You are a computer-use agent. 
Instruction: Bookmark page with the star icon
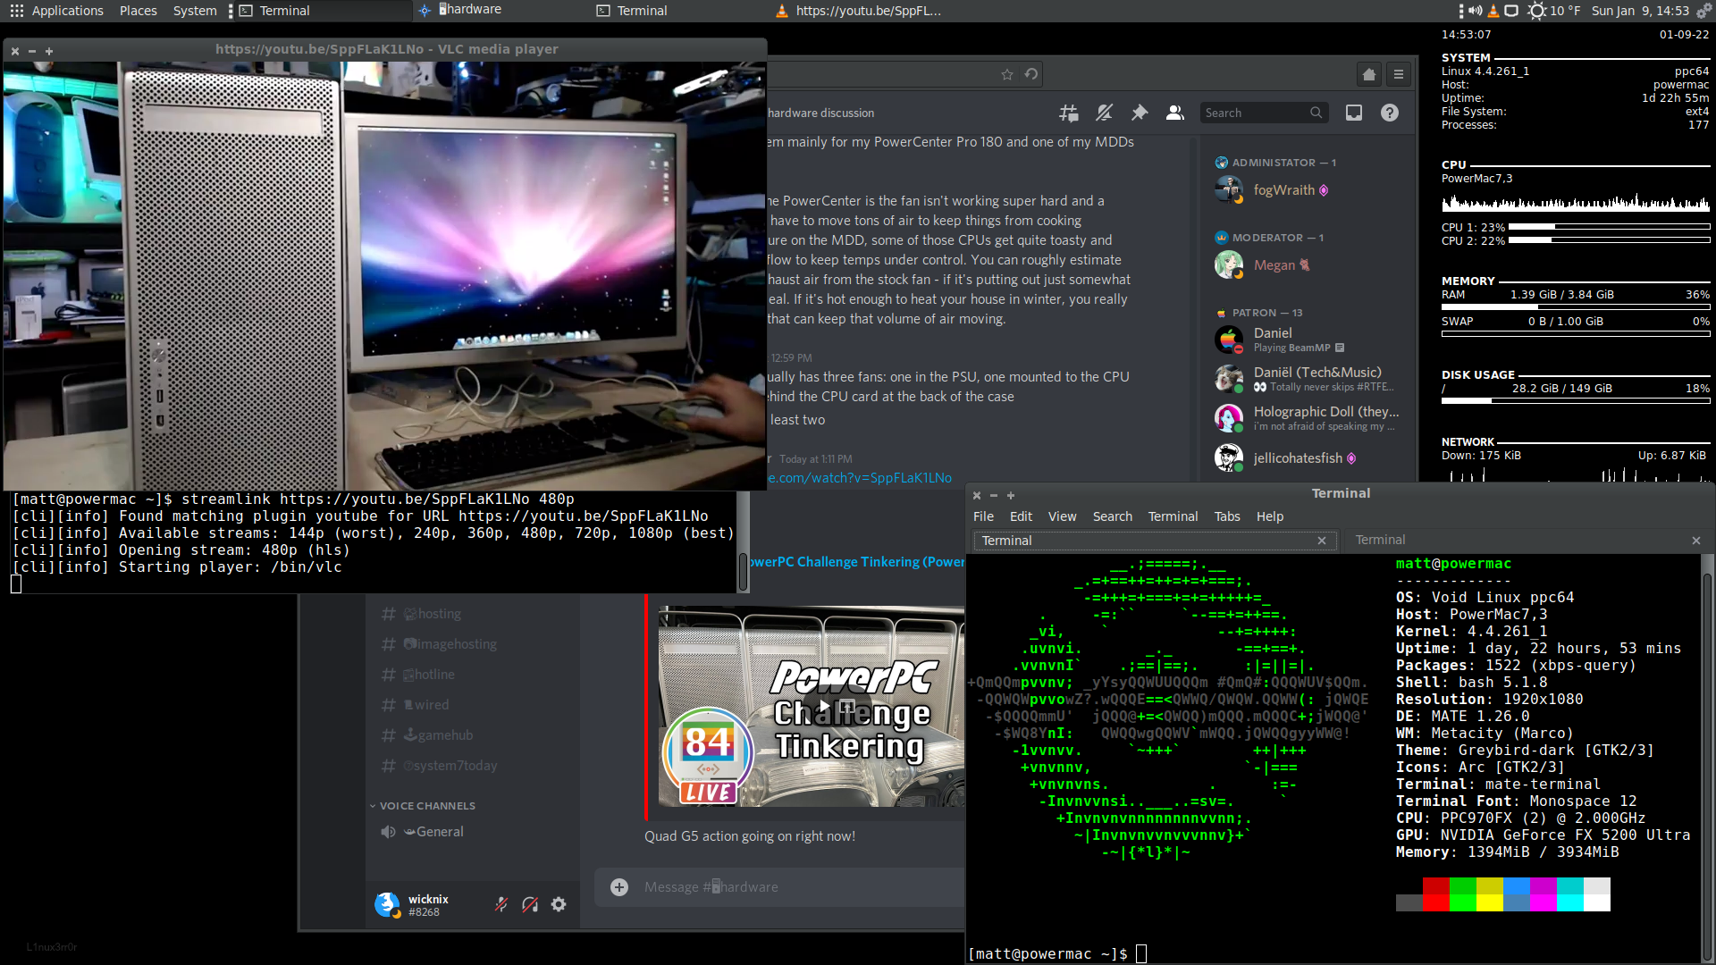point(1007,74)
